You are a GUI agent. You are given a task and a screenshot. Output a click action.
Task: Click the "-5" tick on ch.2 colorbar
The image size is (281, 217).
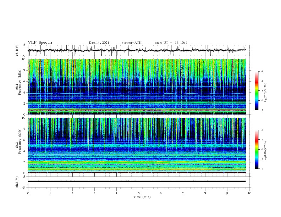(x=261, y=149)
